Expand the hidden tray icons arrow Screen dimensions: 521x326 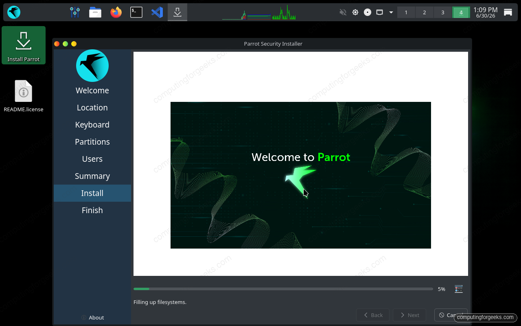pyautogui.click(x=391, y=12)
